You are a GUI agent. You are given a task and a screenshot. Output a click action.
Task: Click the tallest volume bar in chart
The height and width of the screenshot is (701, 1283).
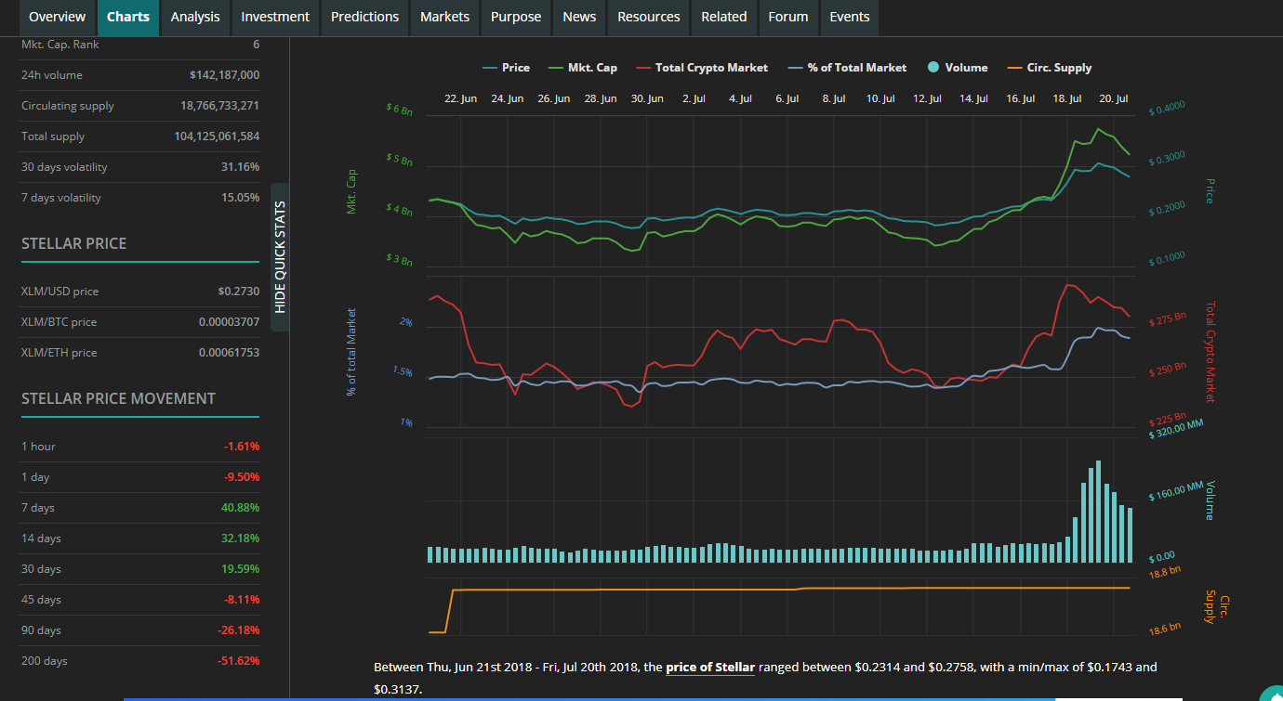click(x=1098, y=511)
